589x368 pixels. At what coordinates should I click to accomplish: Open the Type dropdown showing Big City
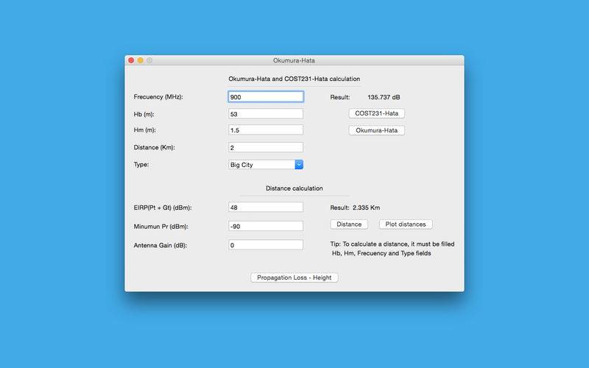tap(266, 165)
